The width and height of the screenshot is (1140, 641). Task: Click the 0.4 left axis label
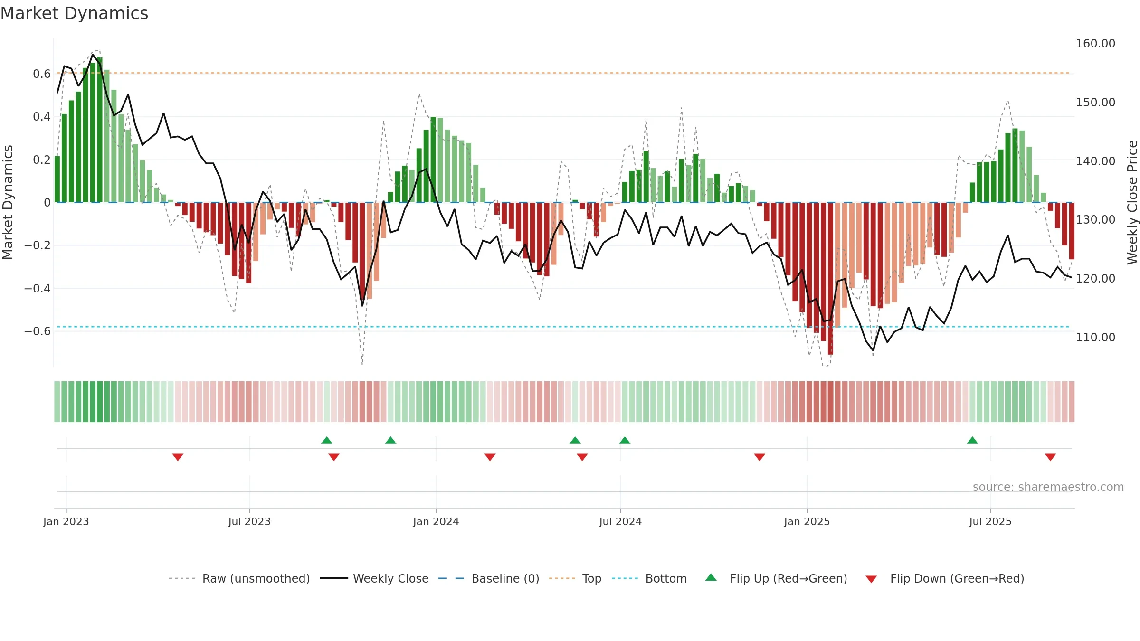tap(42, 116)
